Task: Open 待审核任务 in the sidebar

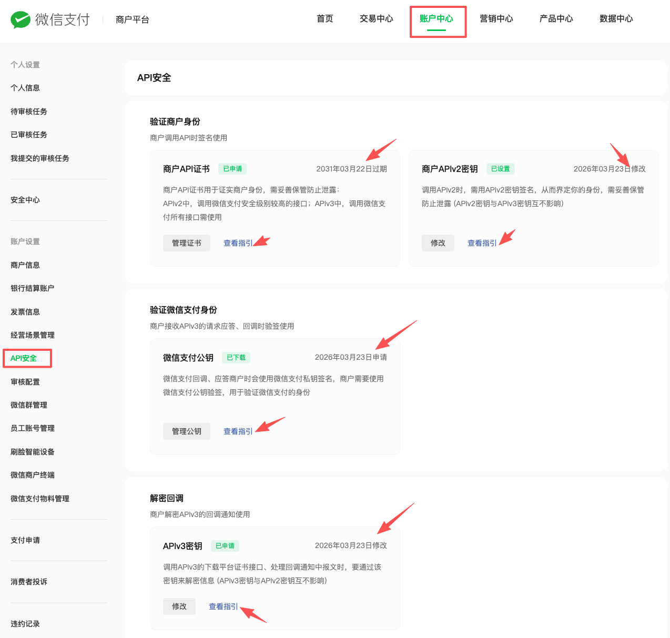Action: pyautogui.click(x=29, y=112)
